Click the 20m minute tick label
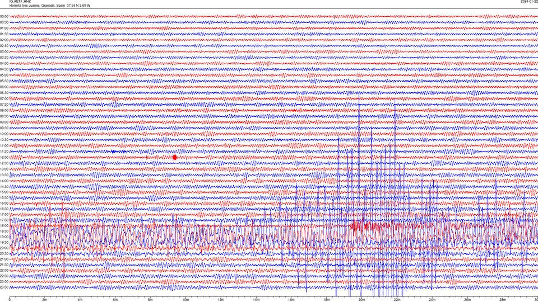 pos(361,300)
